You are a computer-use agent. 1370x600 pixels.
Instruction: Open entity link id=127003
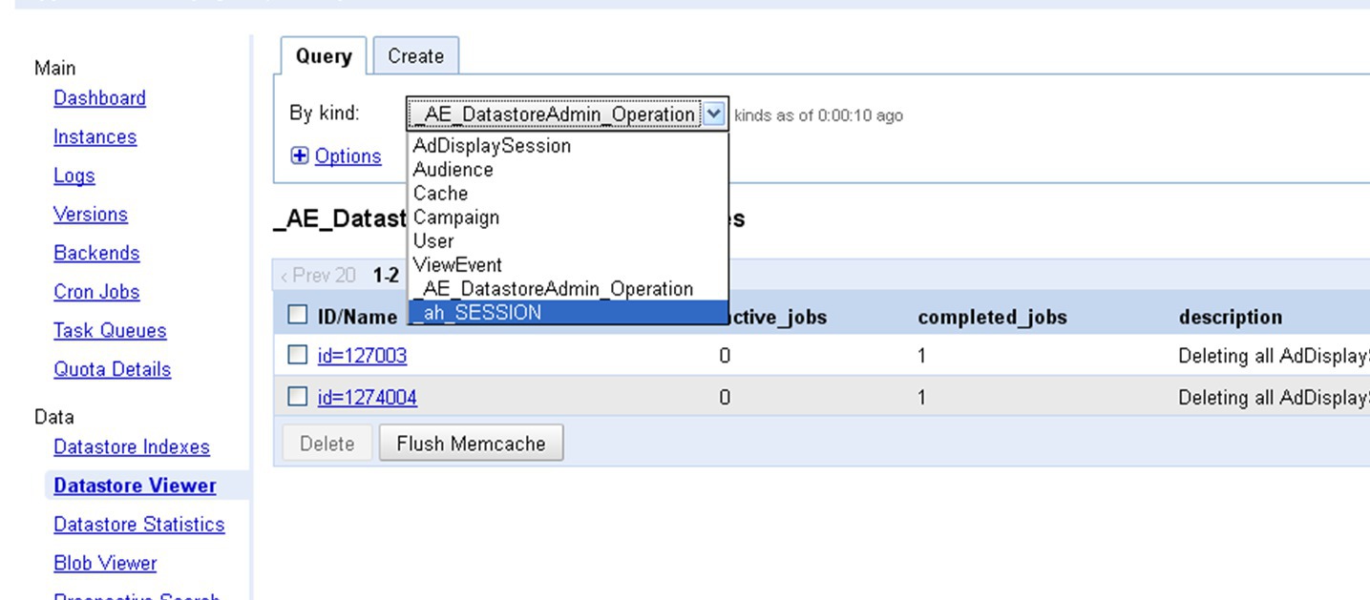pos(362,356)
